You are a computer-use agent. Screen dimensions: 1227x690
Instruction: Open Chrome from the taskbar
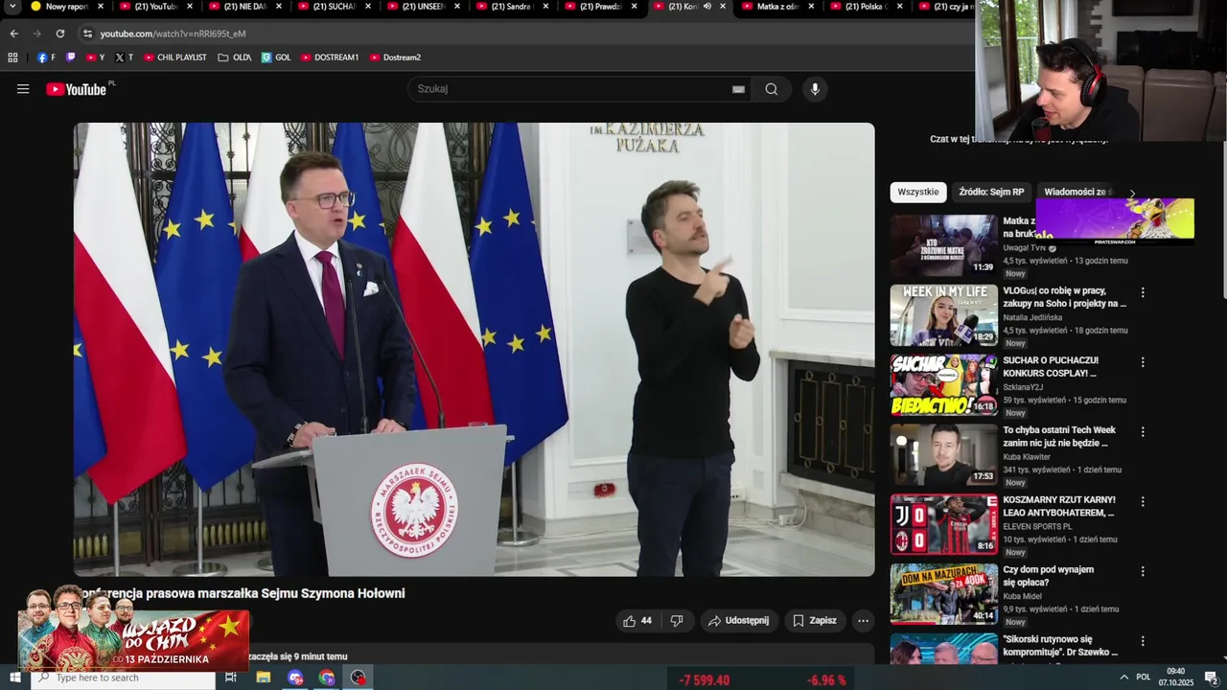pyautogui.click(x=327, y=678)
